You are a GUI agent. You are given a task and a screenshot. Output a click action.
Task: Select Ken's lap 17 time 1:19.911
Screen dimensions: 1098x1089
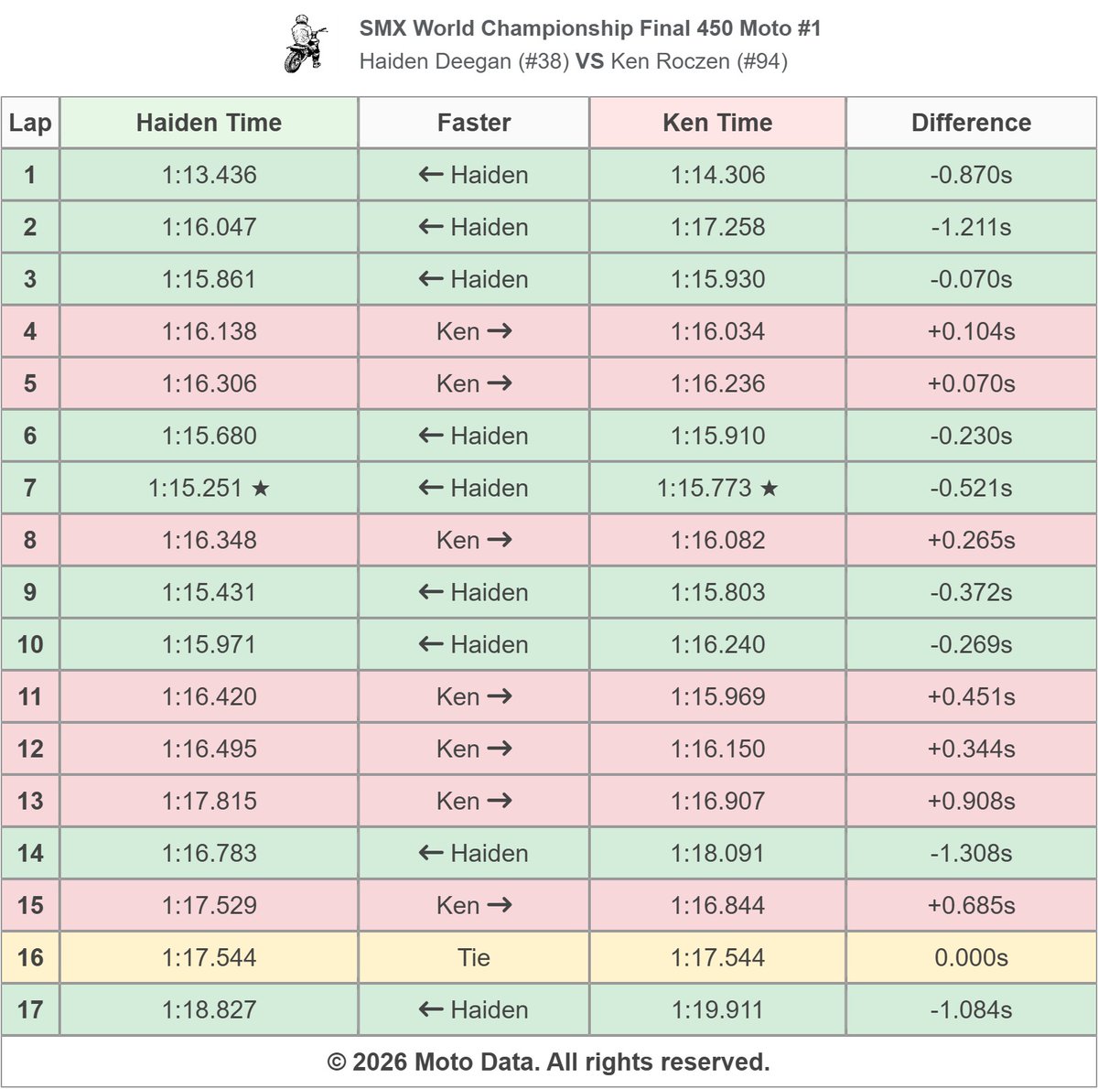click(x=717, y=1010)
